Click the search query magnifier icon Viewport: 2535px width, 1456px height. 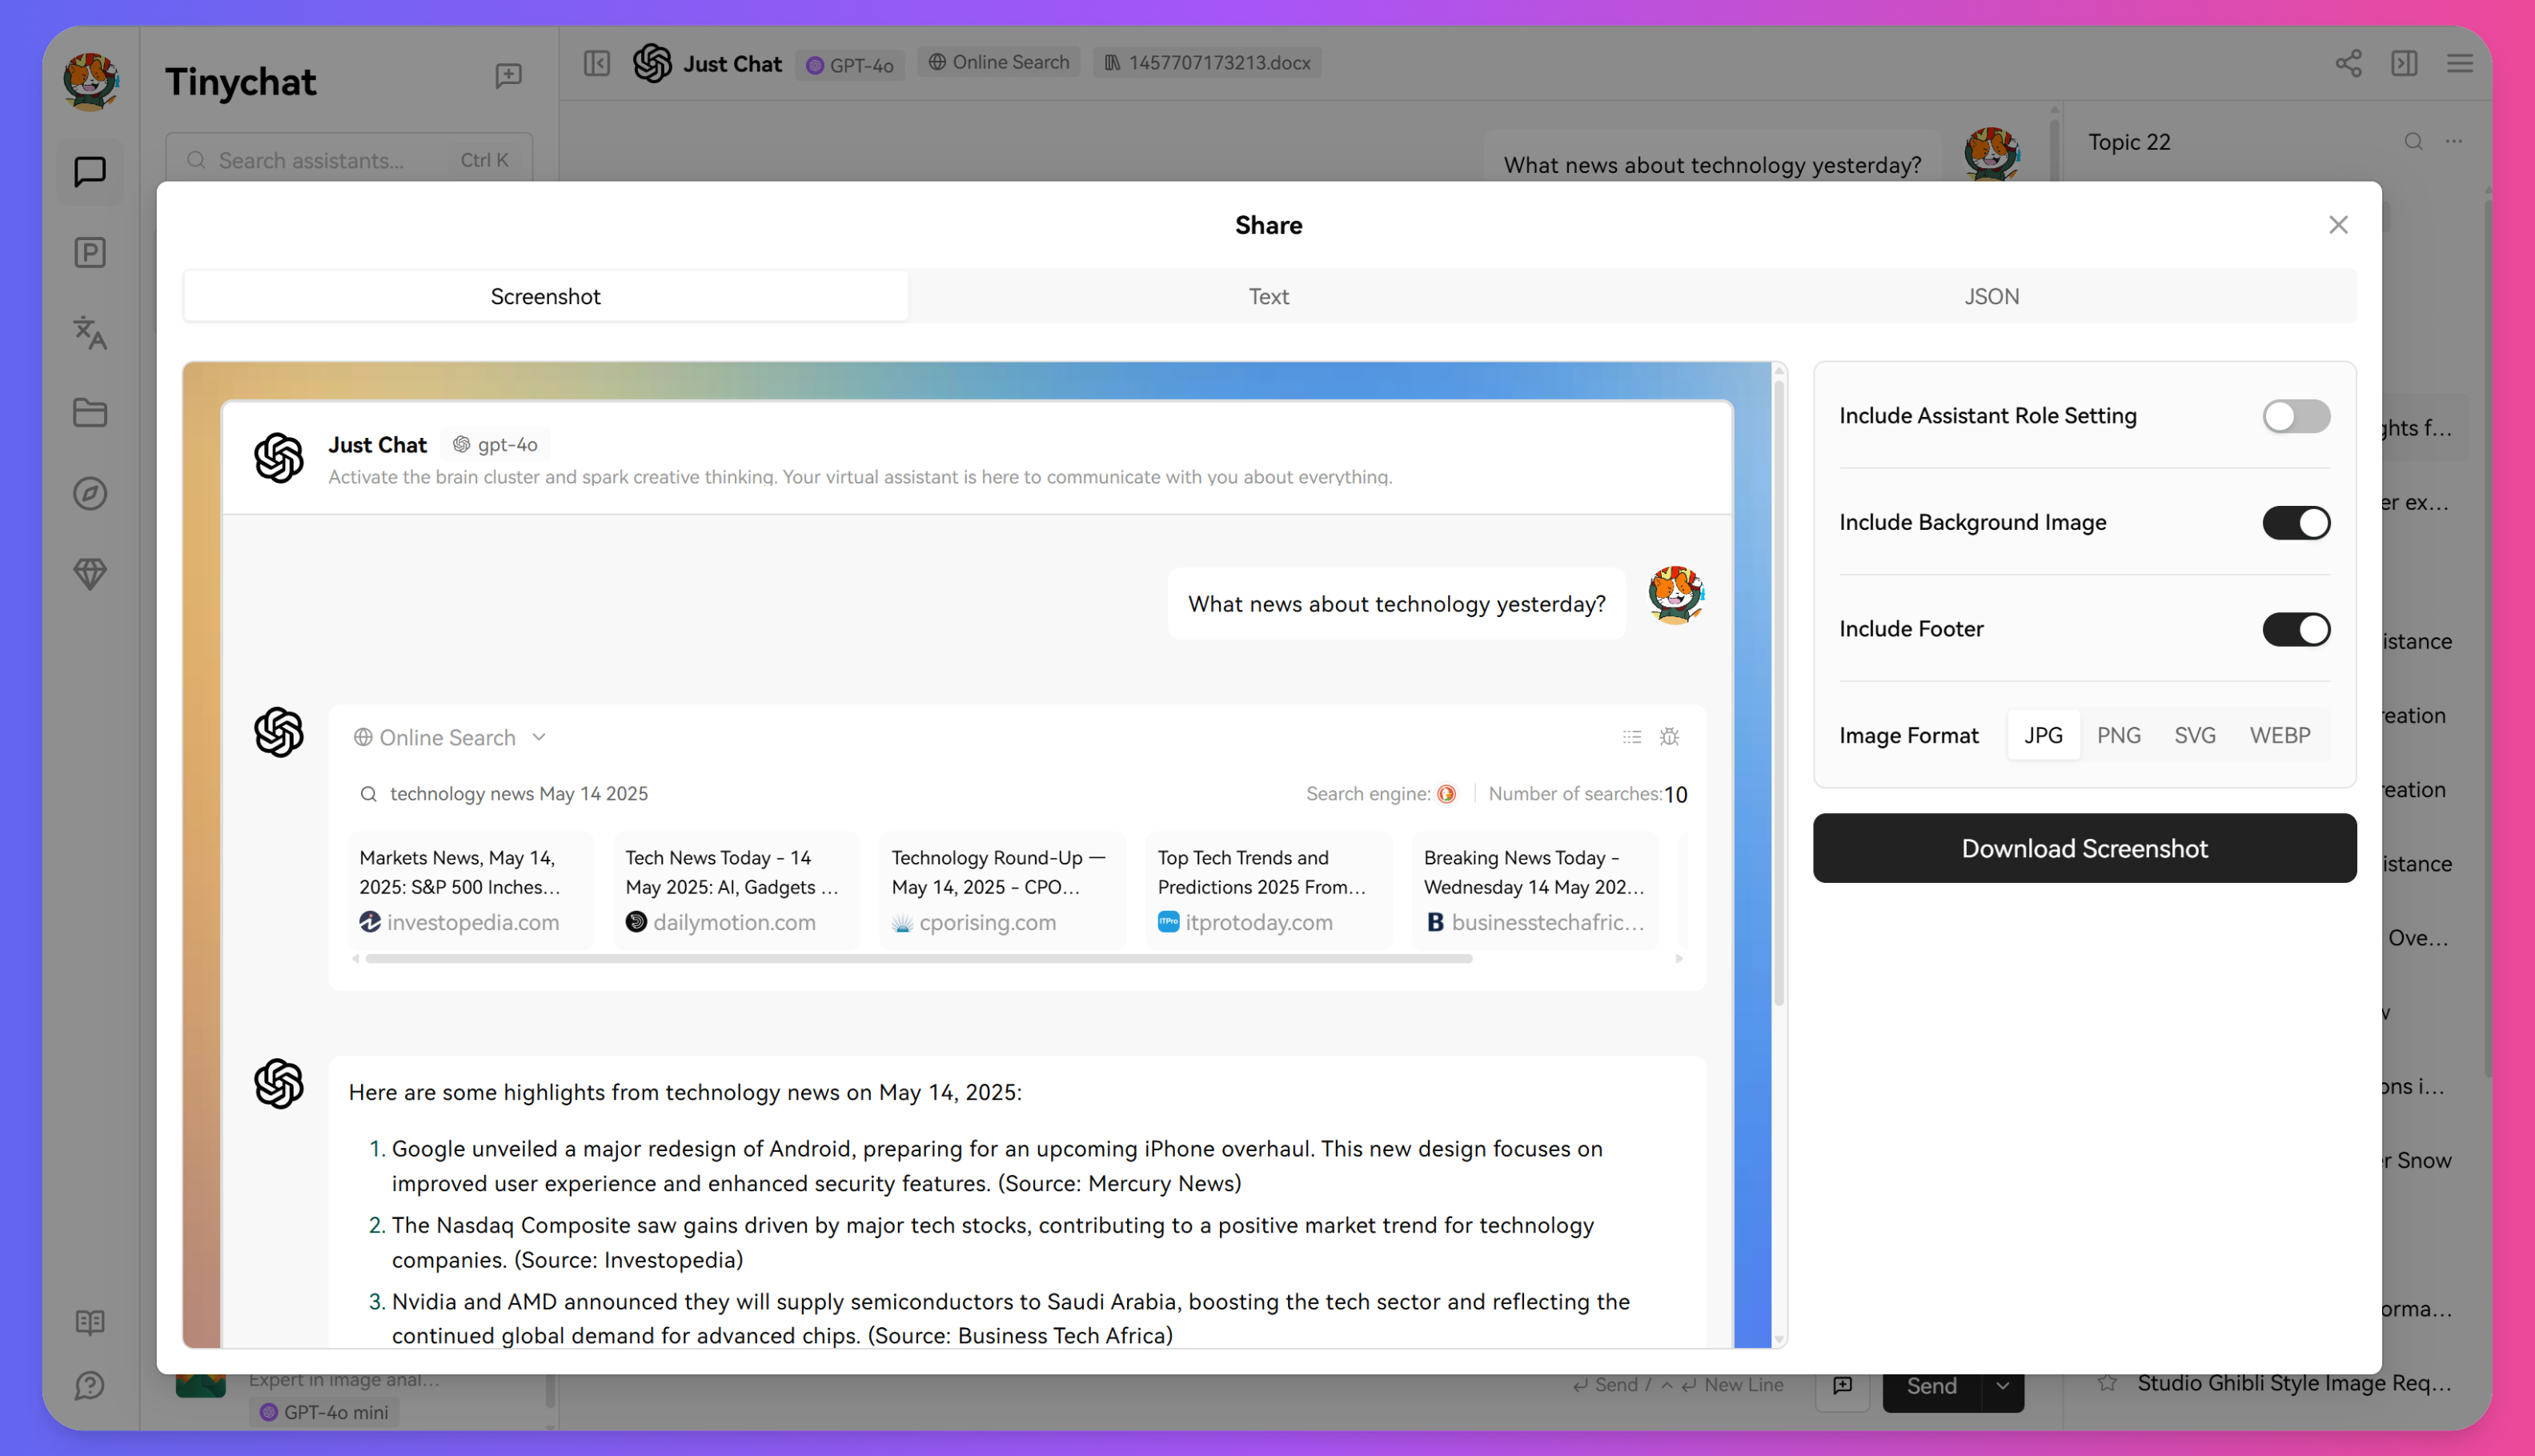[368, 794]
